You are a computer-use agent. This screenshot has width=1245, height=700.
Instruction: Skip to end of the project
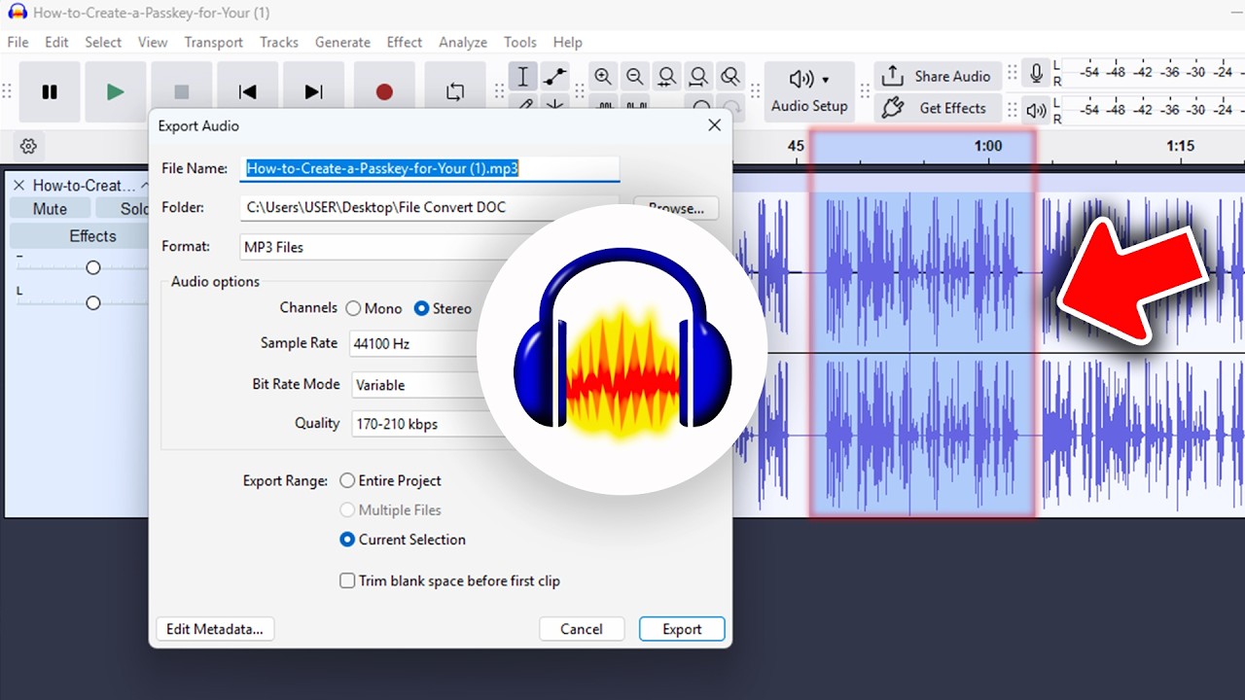click(x=313, y=92)
